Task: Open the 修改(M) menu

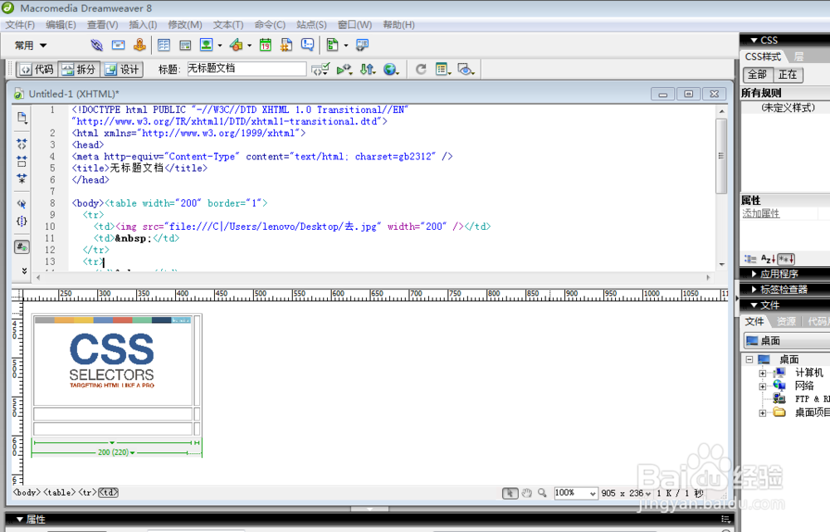Action: coord(185,25)
